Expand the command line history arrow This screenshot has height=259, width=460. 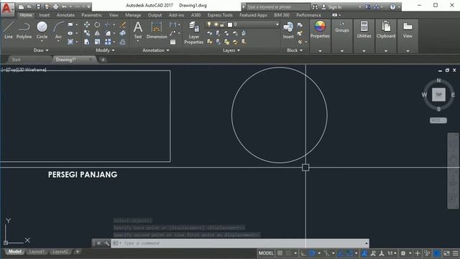(x=366, y=243)
